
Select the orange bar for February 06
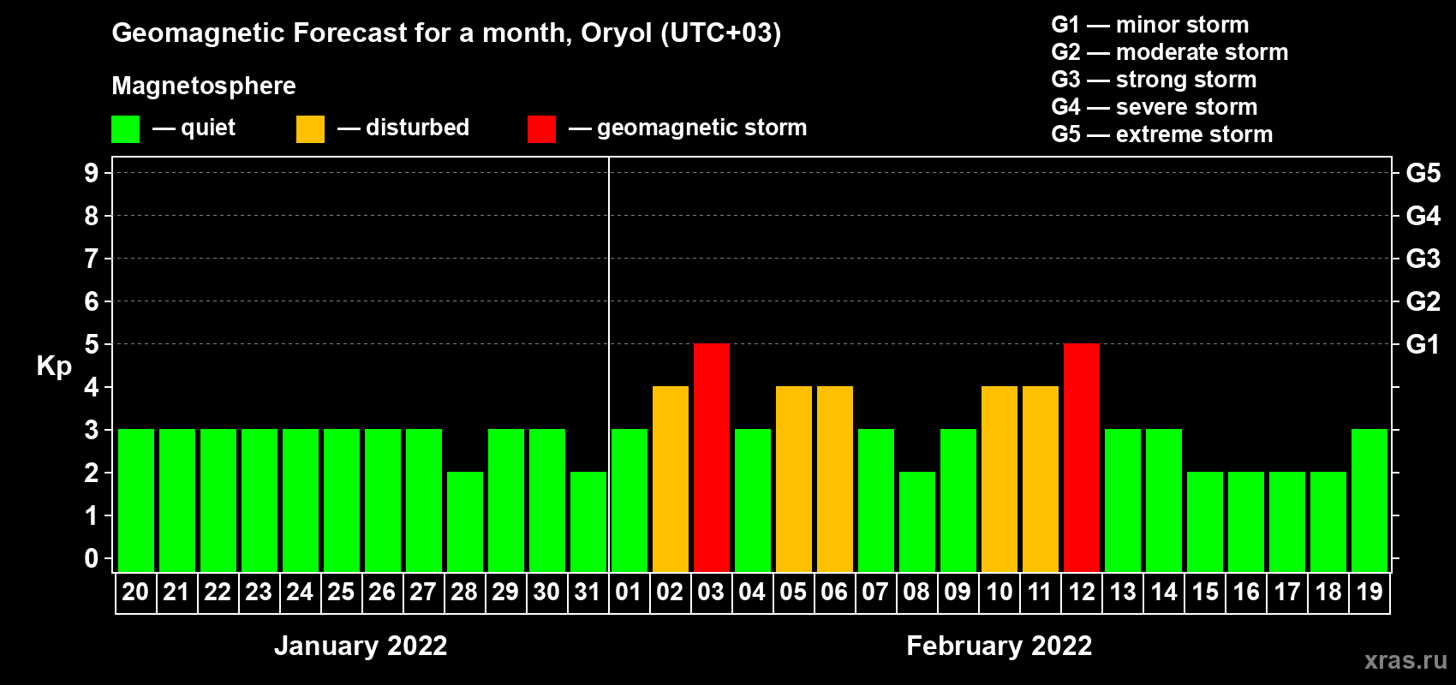[835, 479]
